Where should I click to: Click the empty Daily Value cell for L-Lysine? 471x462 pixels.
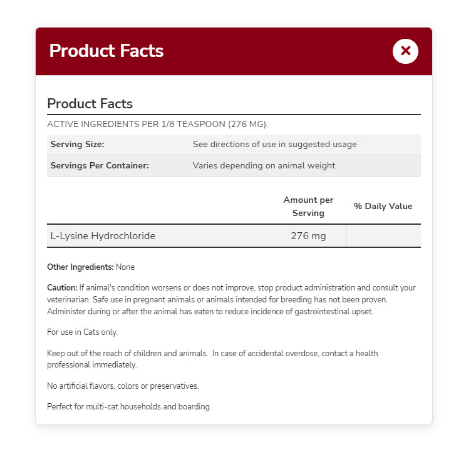383,236
